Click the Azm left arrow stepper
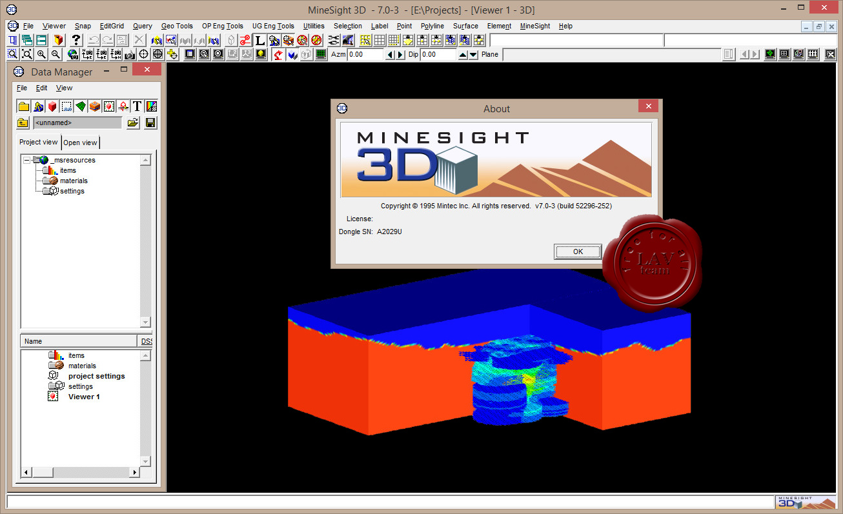The height and width of the screenshot is (514, 843). pyautogui.click(x=390, y=55)
